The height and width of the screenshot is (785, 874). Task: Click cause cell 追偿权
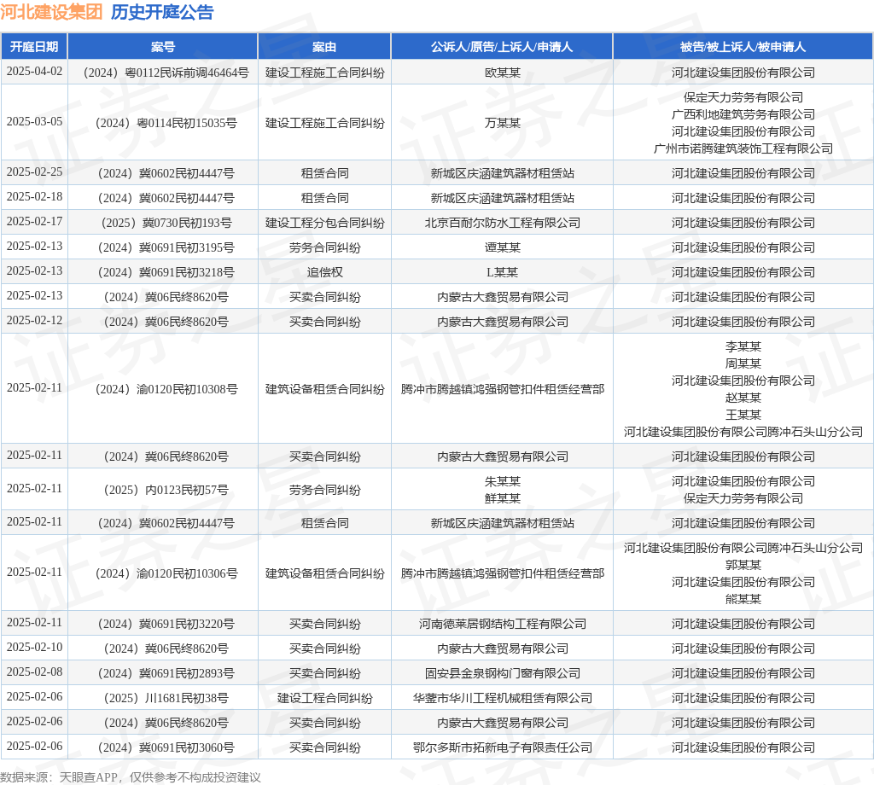(x=324, y=272)
